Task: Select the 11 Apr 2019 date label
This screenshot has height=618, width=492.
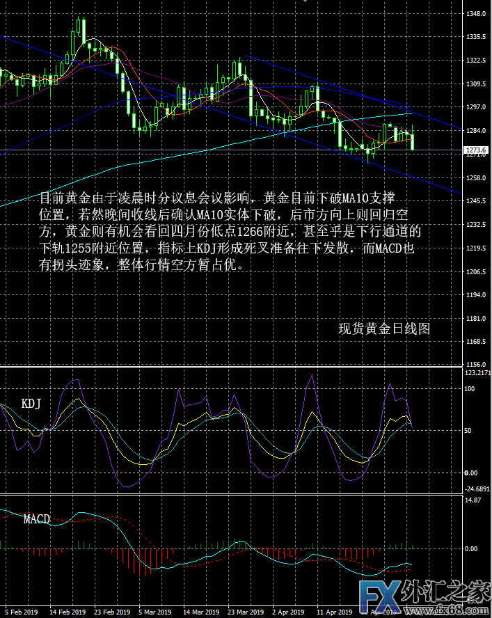Action: (335, 612)
